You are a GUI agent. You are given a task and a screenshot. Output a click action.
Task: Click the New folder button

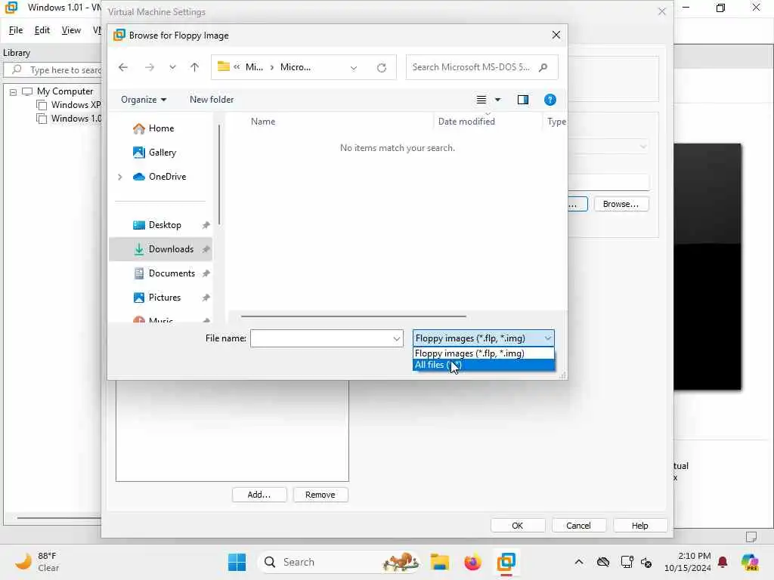pyautogui.click(x=212, y=100)
